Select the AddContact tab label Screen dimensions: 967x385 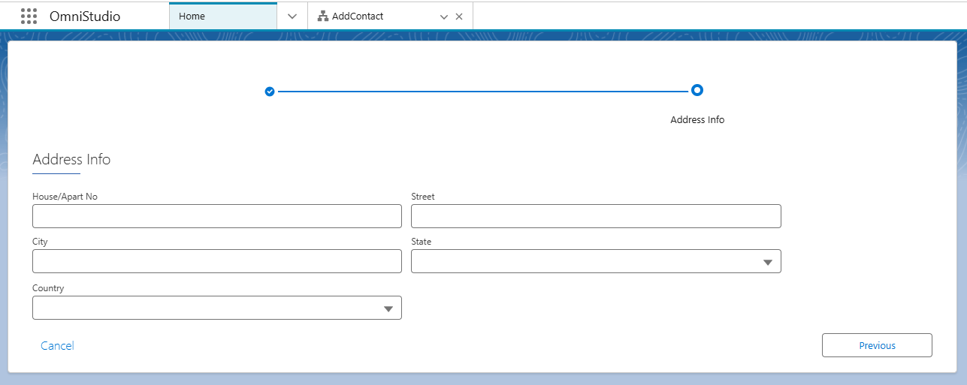[x=358, y=17]
